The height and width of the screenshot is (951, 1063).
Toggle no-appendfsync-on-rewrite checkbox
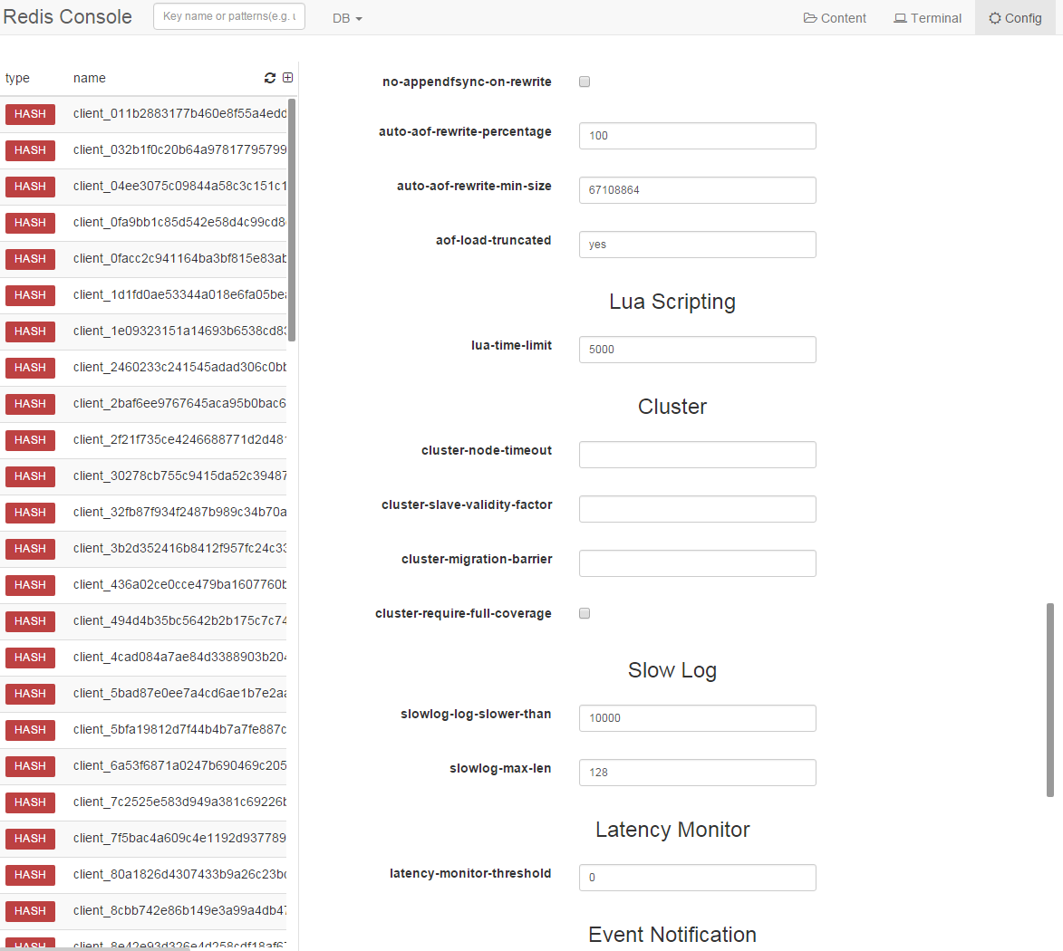click(x=585, y=82)
